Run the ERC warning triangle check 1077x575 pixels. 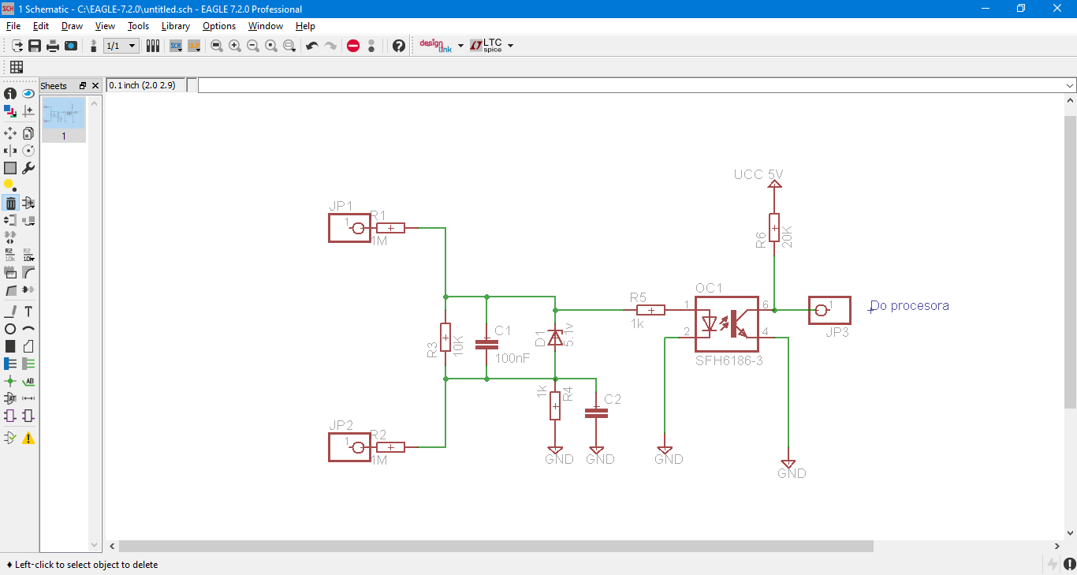click(x=28, y=438)
